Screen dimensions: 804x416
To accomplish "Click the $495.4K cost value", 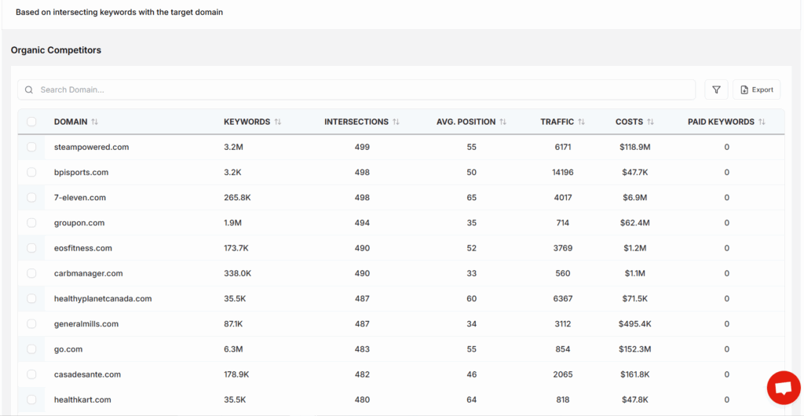I will [634, 324].
